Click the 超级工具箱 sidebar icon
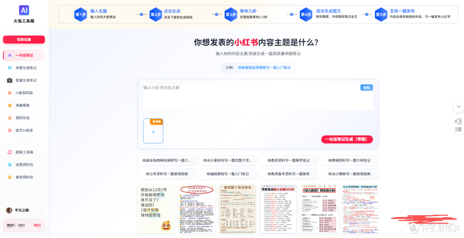This screenshot has height=238, width=464. [x=10, y=152]
